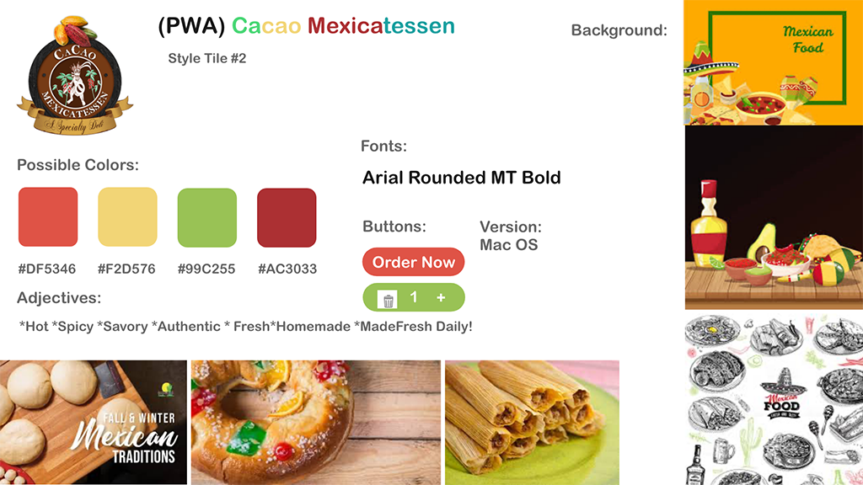This screenshot has height=485, width=863.
Task: Click the sombrero Mexican Food emblem in sketch pattern
Action: 781,396
